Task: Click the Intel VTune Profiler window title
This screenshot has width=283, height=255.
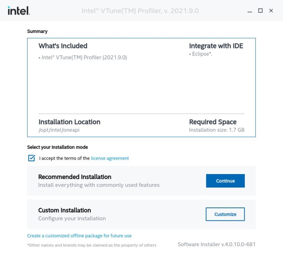Action: [140, 11]
